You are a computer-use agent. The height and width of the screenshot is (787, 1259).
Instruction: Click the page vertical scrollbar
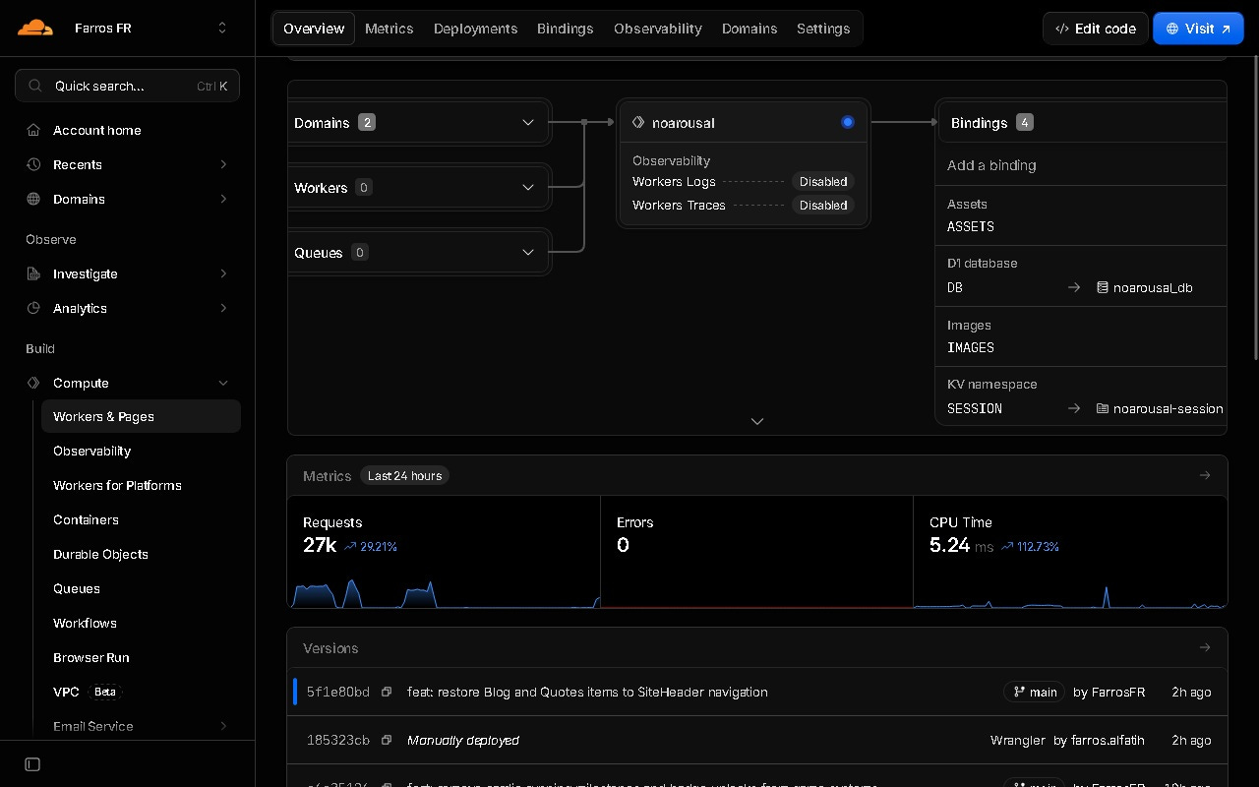[1254, 208]
